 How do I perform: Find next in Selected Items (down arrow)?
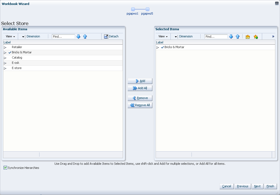click(x=231, y=37)
